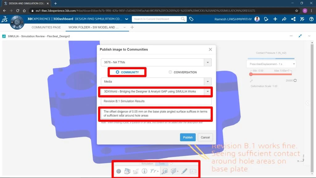Click the reset icon next to 25000
Viewport: 316px width, 178px height.
point(295,81)
